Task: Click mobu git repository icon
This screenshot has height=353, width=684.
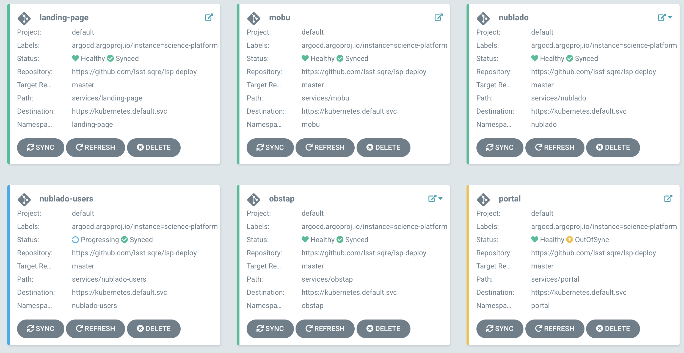Action: click(254, 18)
